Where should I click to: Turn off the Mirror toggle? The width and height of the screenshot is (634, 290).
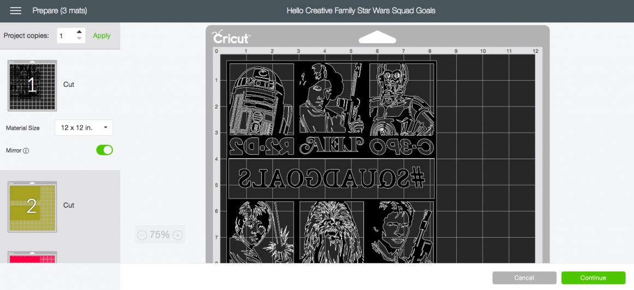point(104,150)
